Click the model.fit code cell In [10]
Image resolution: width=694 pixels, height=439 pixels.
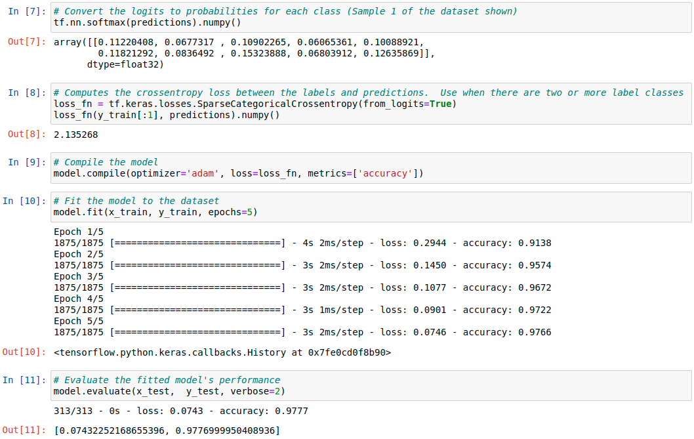(371, 207)
